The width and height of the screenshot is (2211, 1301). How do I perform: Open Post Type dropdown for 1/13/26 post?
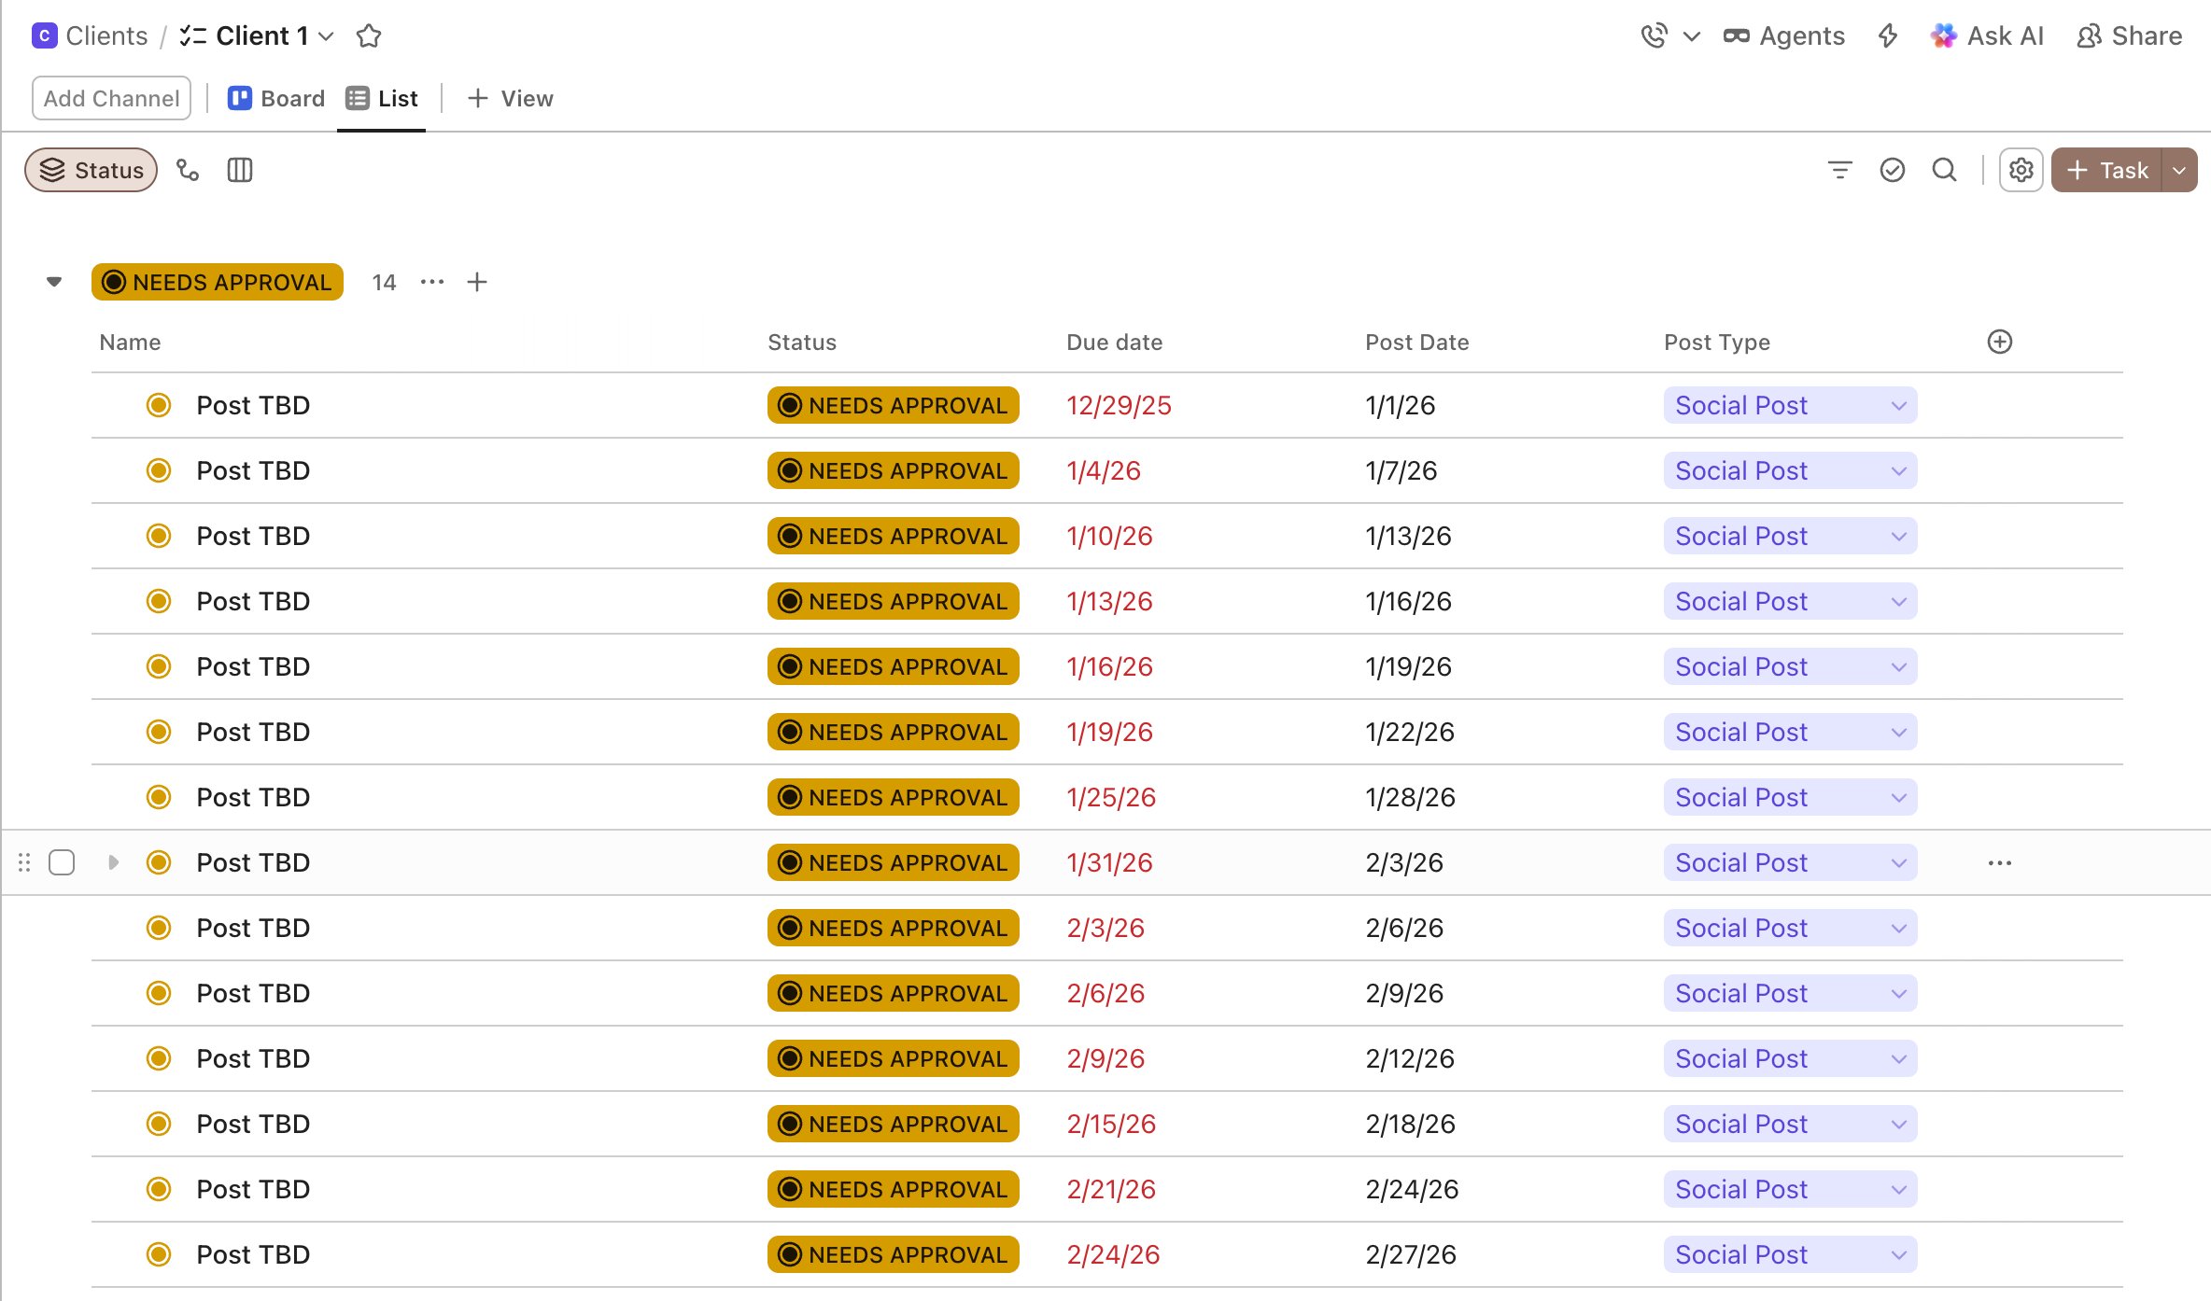1790,536
